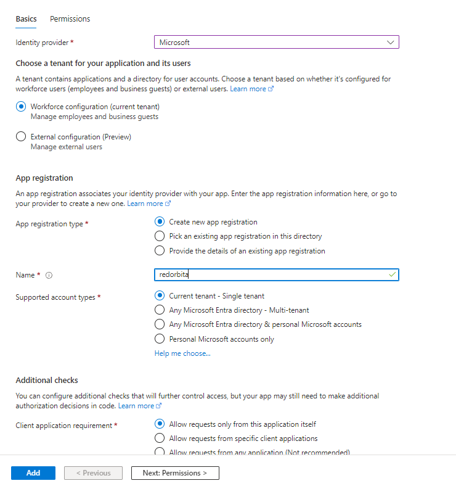The height and width of the screenshot is (486, 456).
Task: Click the Name field info icon
Action: 49,276
